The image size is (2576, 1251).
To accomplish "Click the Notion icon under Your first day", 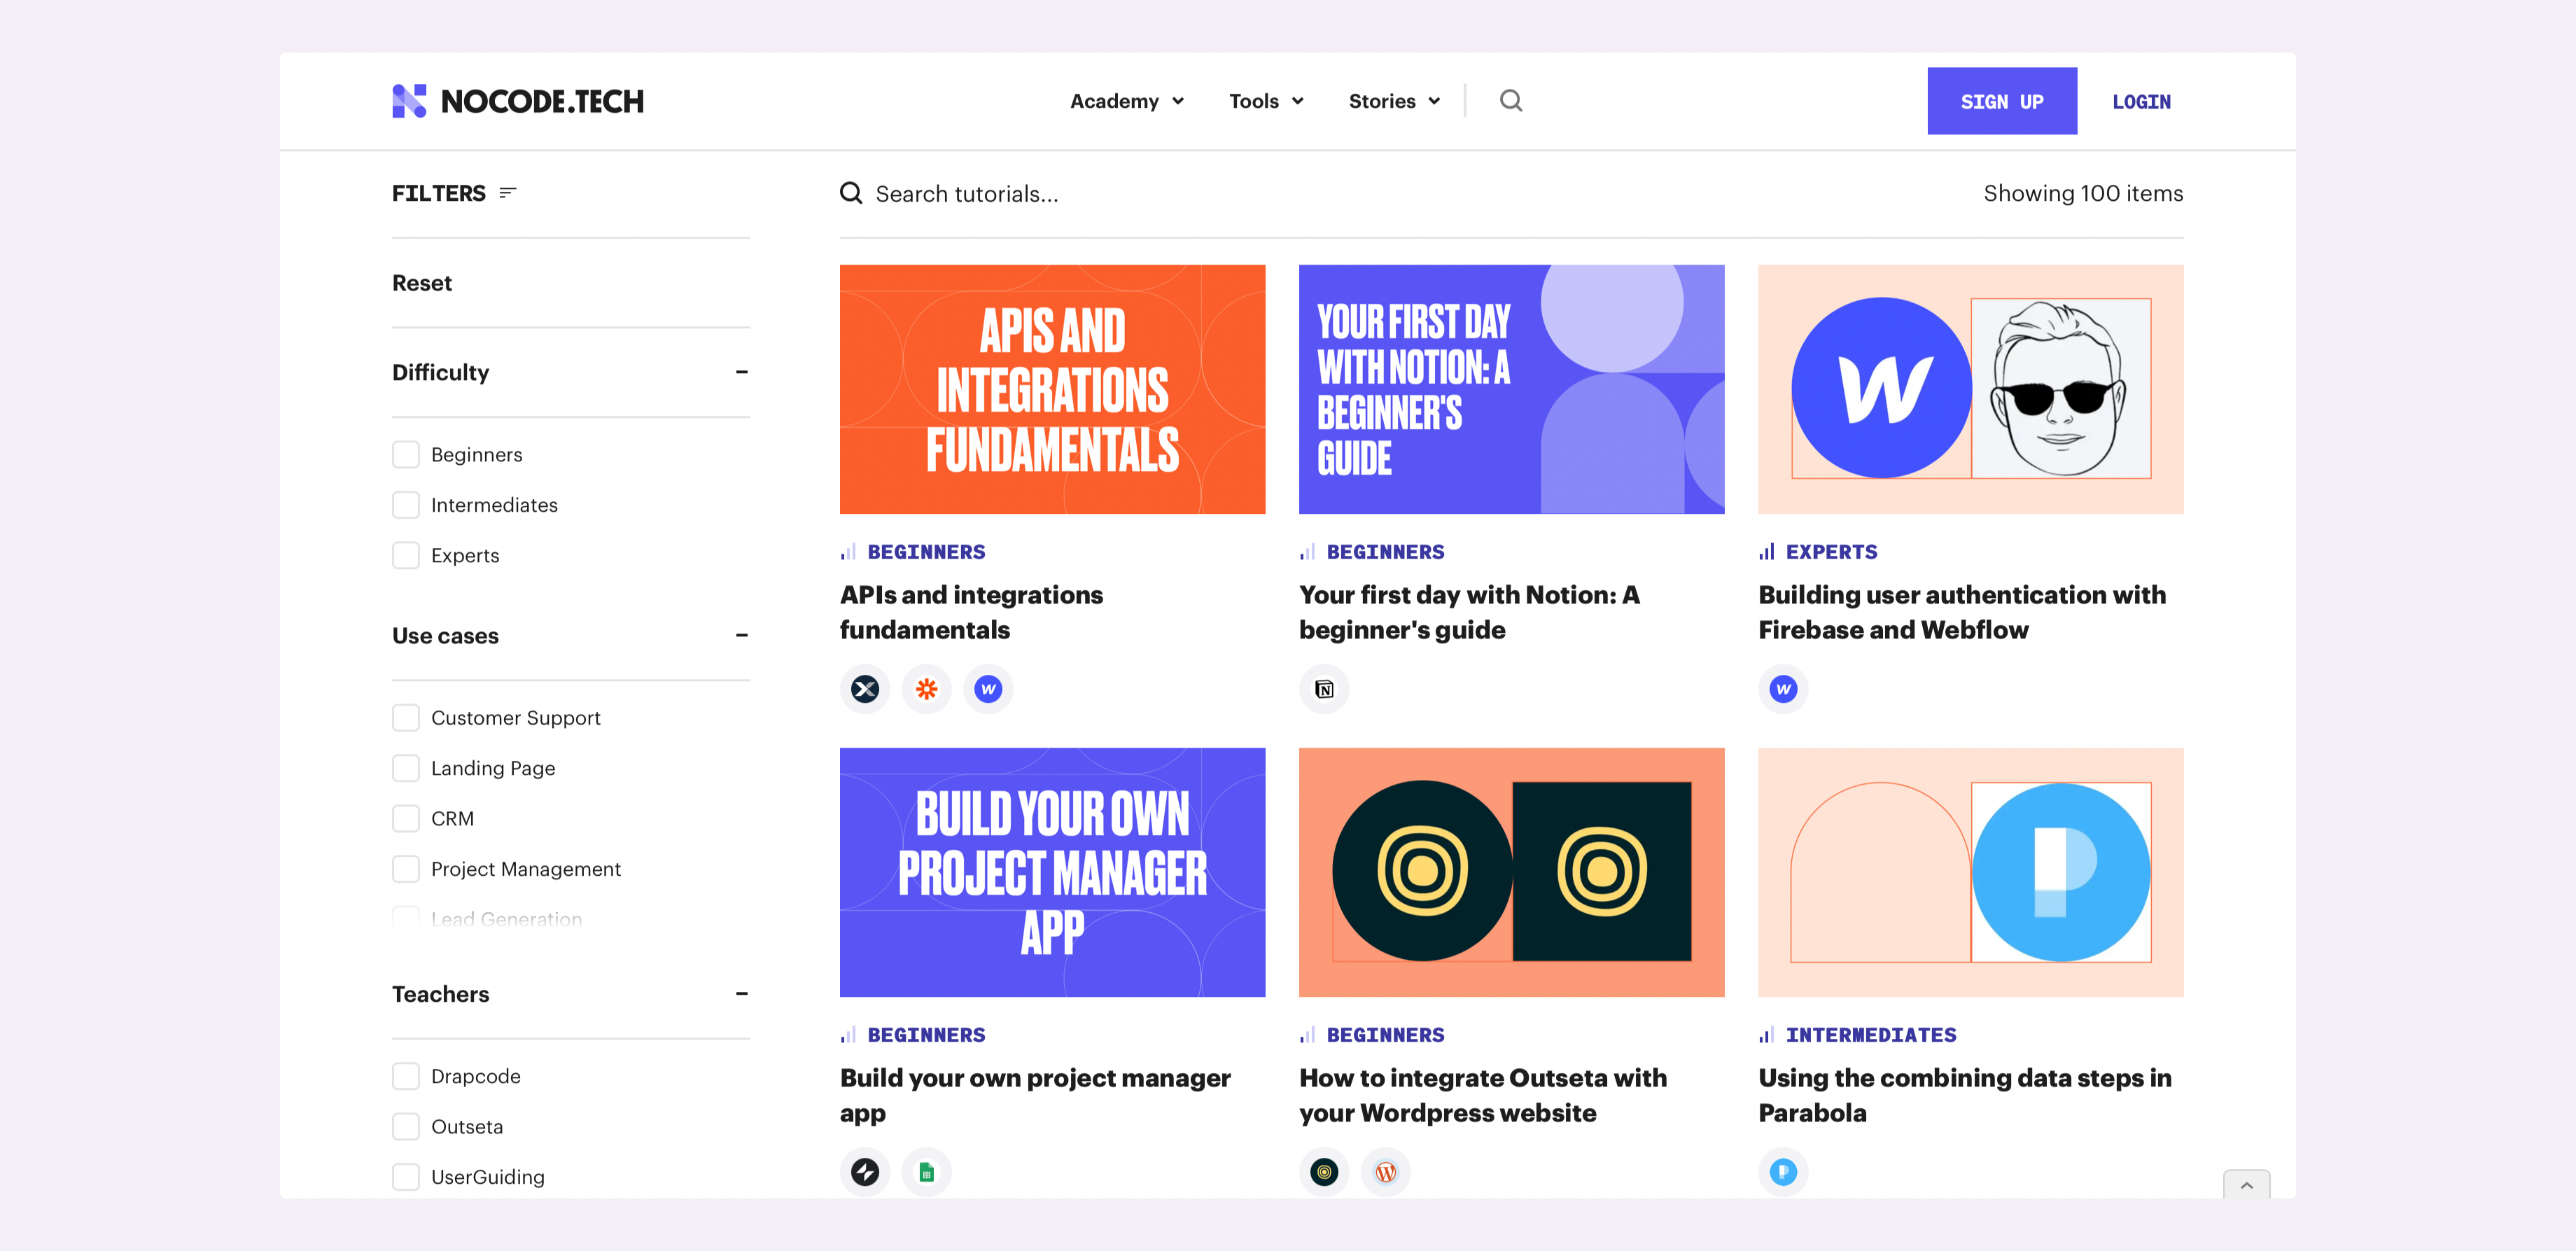I will (x=1324, y=689).
